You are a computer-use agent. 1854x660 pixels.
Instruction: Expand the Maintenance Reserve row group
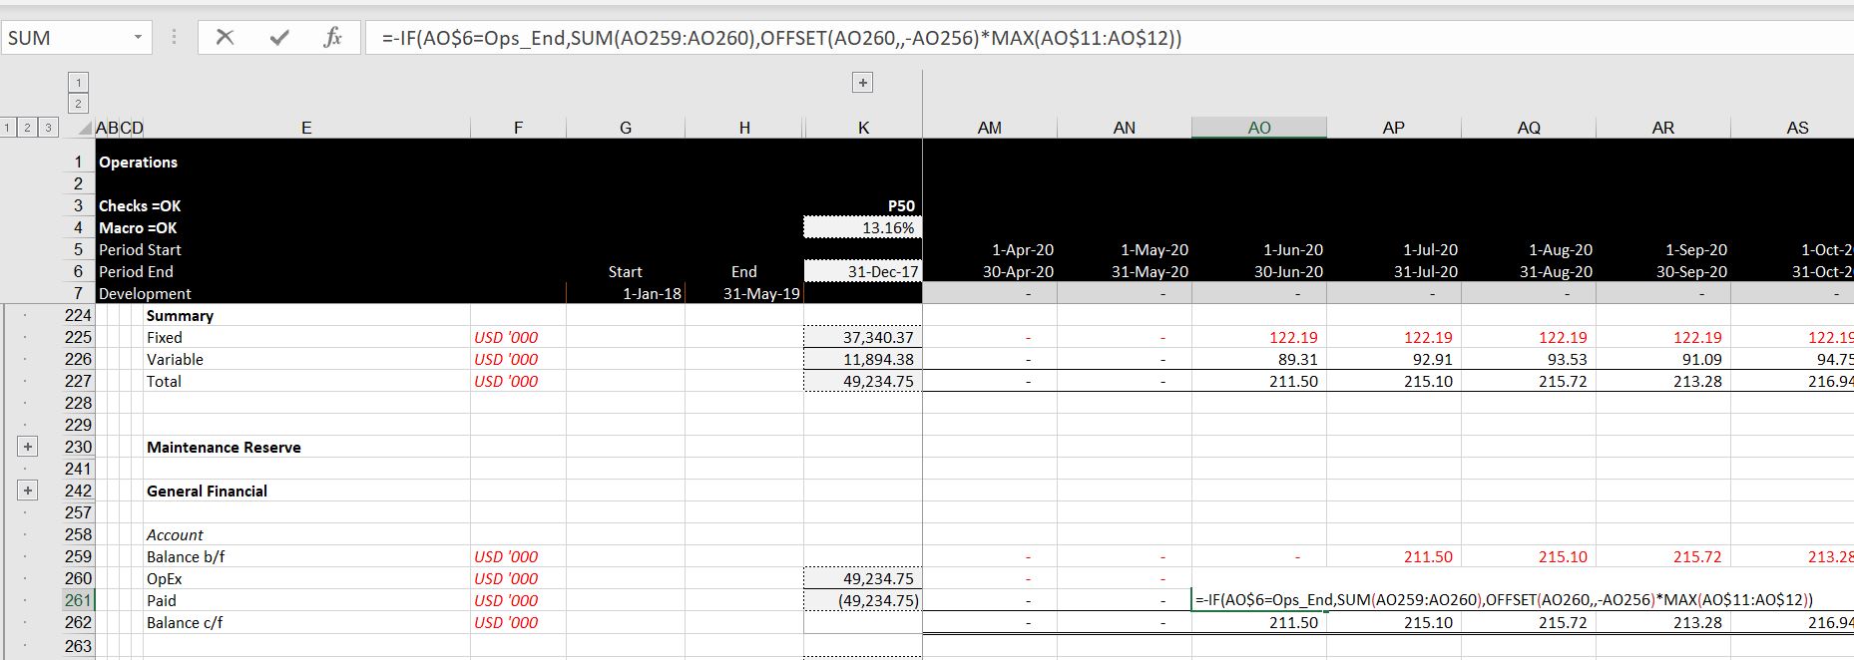coord(27,447)
